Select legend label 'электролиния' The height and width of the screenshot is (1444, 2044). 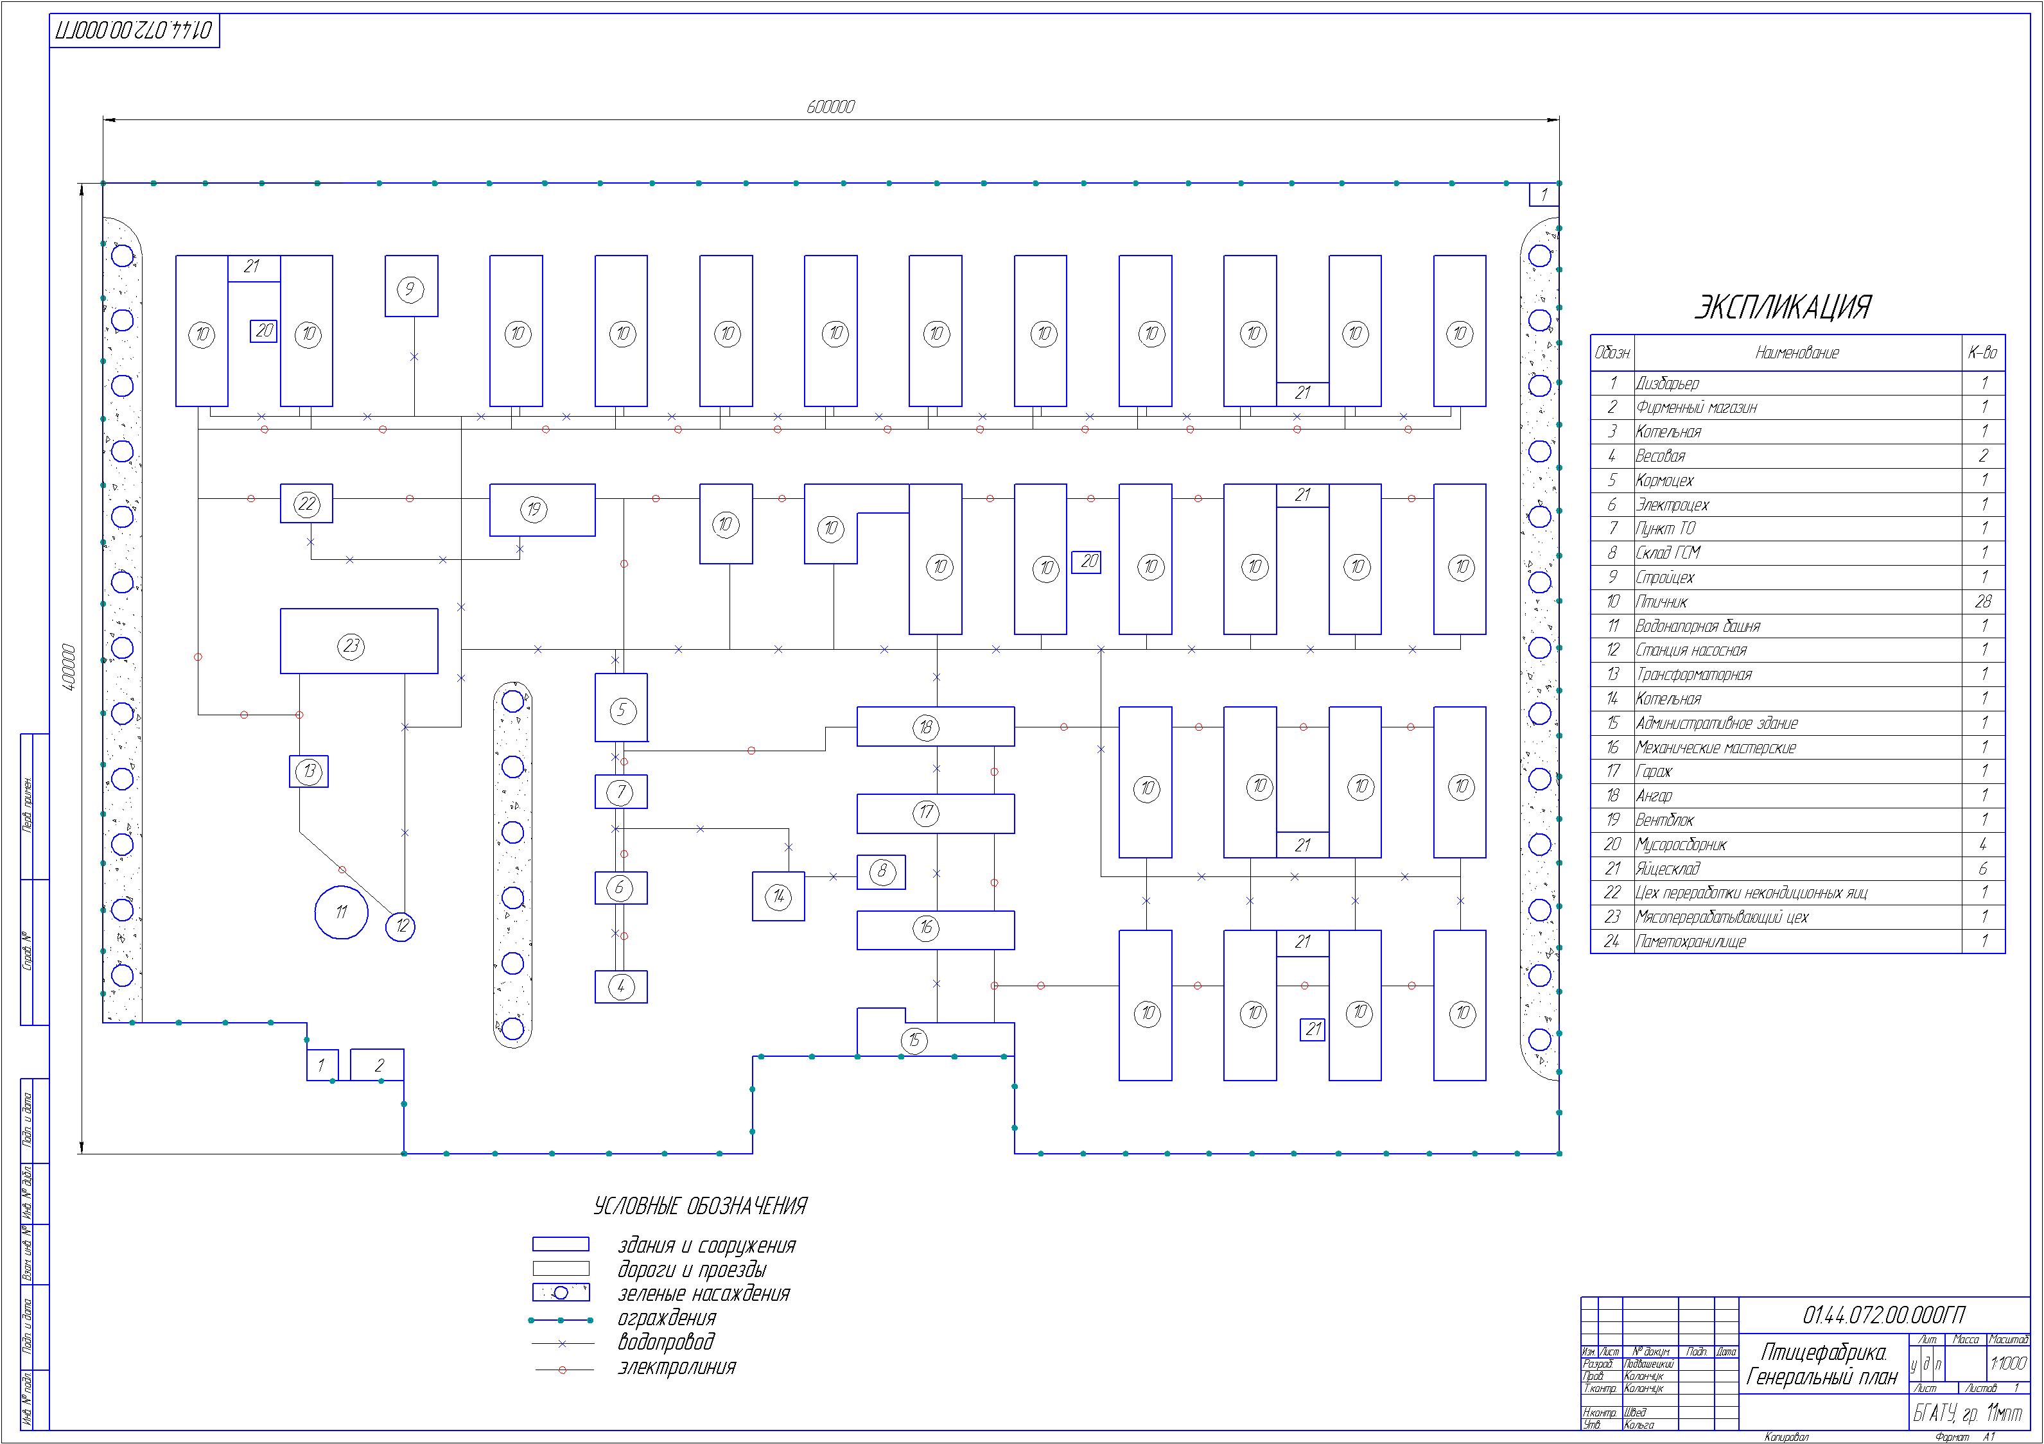pos(677,1368)
